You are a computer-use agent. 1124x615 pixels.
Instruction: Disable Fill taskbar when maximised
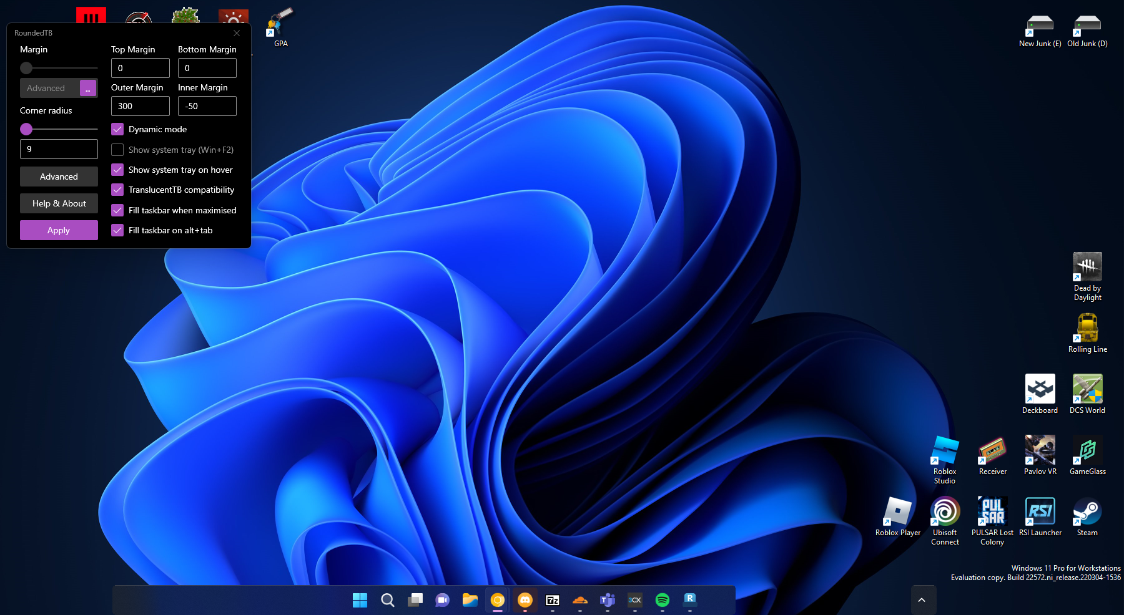pos(117,210)
